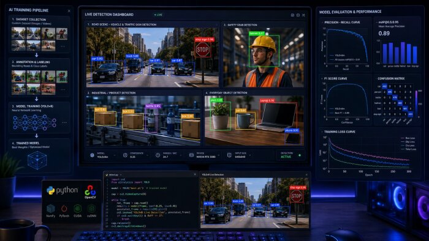Viewport: 429px width, 241px height.
Task: Select the cuDNN icon
Action: 91,209
